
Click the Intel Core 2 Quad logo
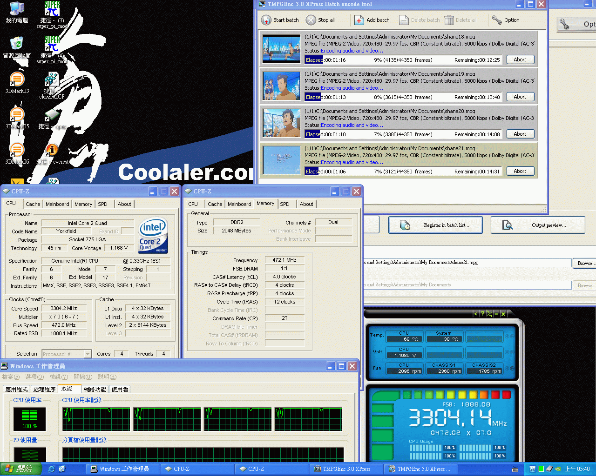coord(153,235)
